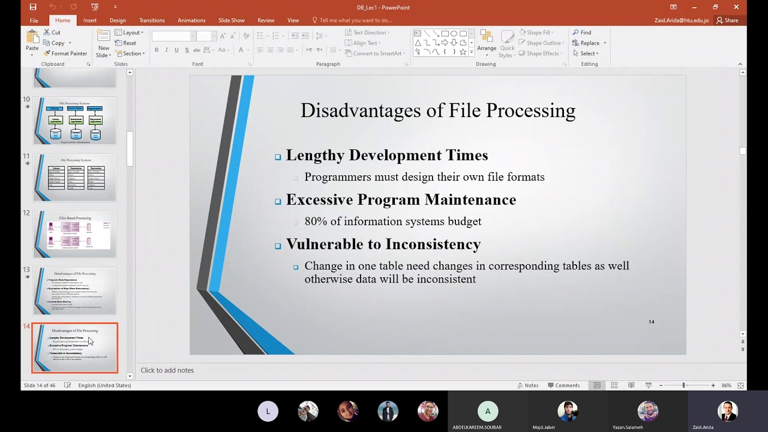Click Fit slide to current window icon
Screen dimensions: 768x432
tap(741, 385)
